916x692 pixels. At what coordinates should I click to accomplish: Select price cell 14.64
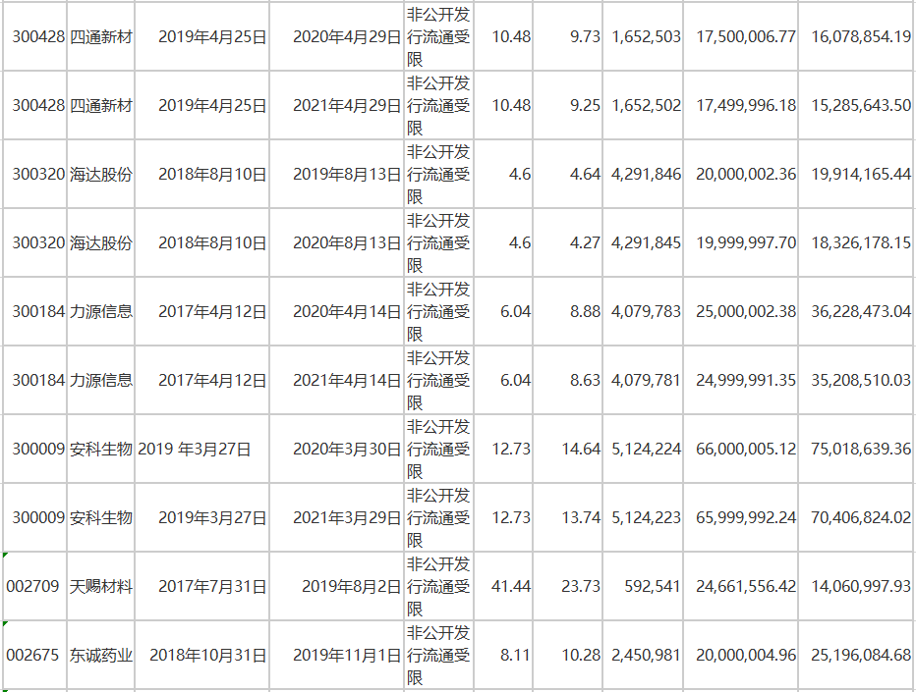567,449
